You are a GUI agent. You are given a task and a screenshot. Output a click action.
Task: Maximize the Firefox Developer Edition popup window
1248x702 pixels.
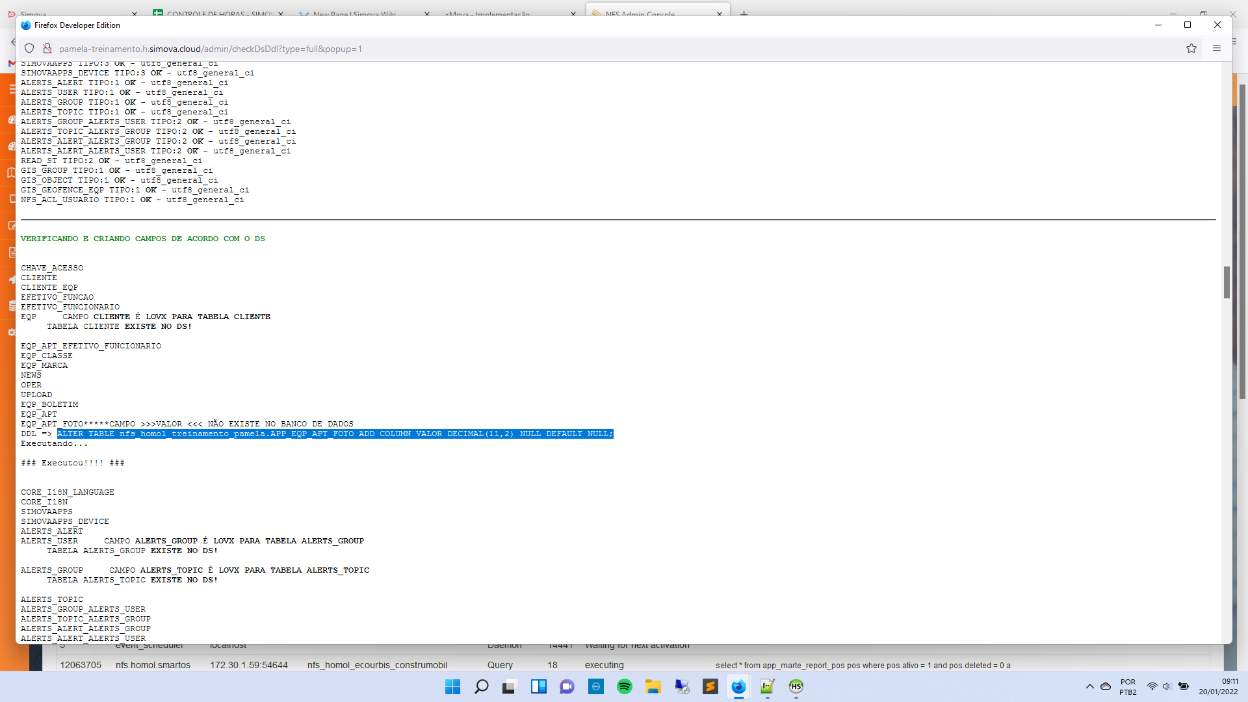[1187, 25]
